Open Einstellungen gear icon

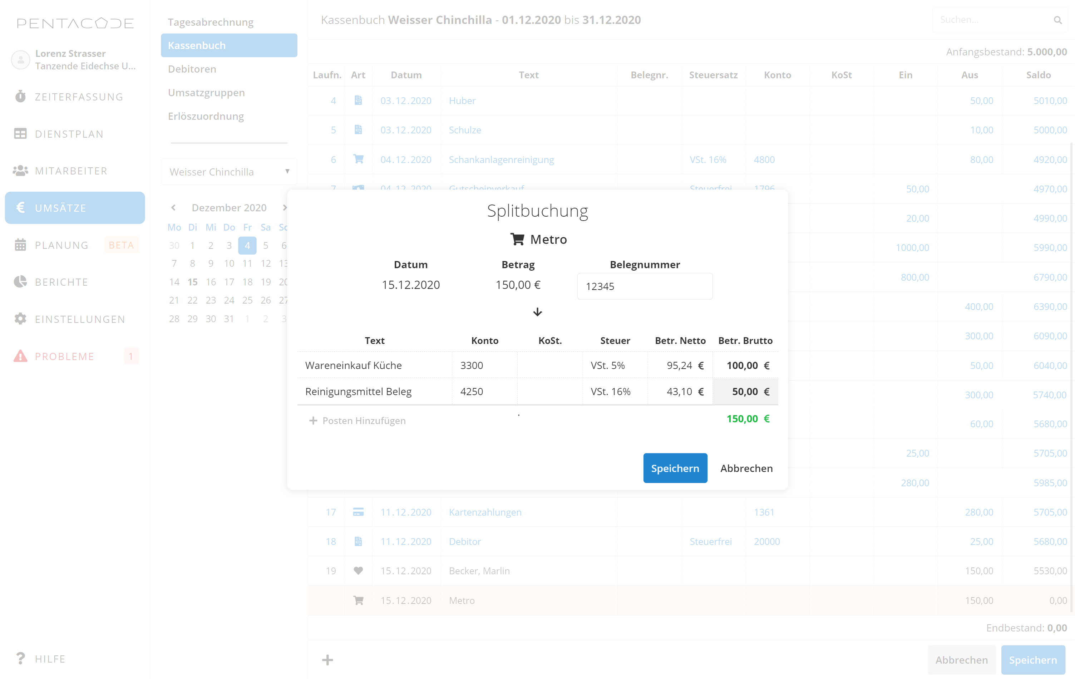20,319
